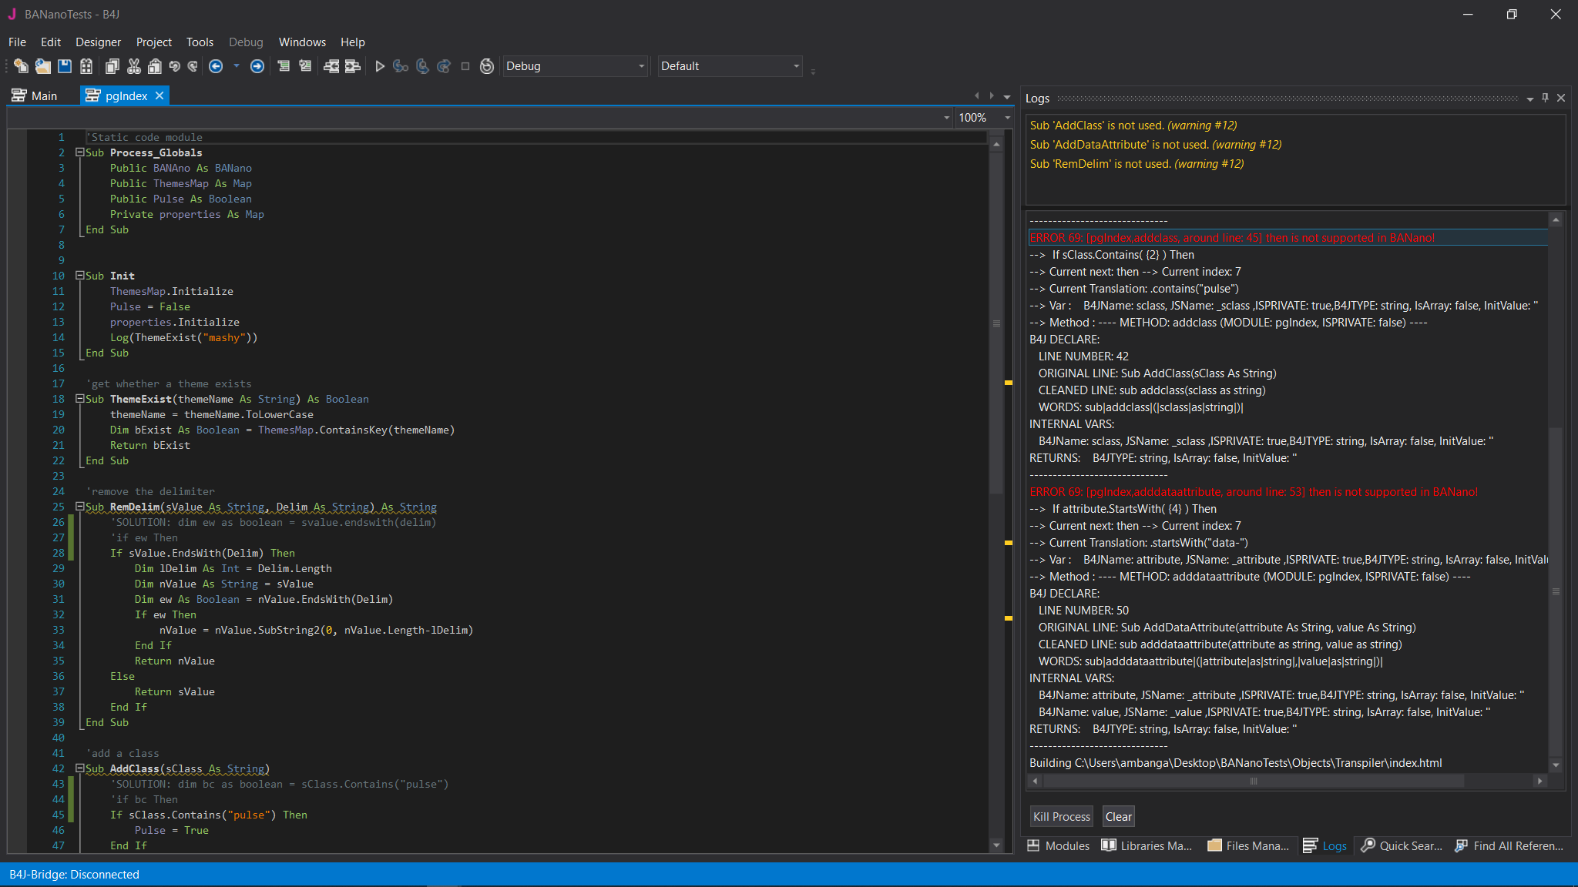This screenshot has width=1578, height=887.
Task: Click the Restart circular arrow icon
Action: (x=487, y=66)
